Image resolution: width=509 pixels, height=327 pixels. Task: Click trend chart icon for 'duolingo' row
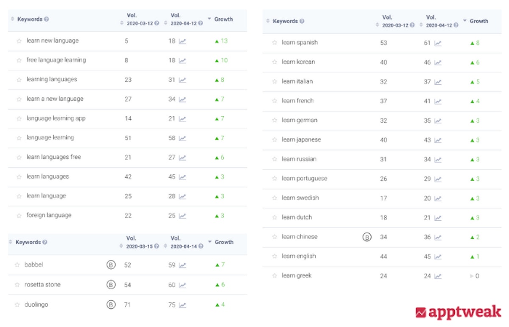click(182, 305)
